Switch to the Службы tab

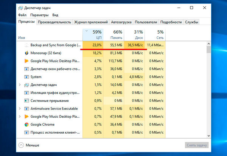point(191,22)
